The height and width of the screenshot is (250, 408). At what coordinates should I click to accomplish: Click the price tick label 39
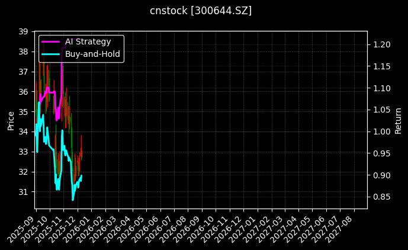[23, 32]
